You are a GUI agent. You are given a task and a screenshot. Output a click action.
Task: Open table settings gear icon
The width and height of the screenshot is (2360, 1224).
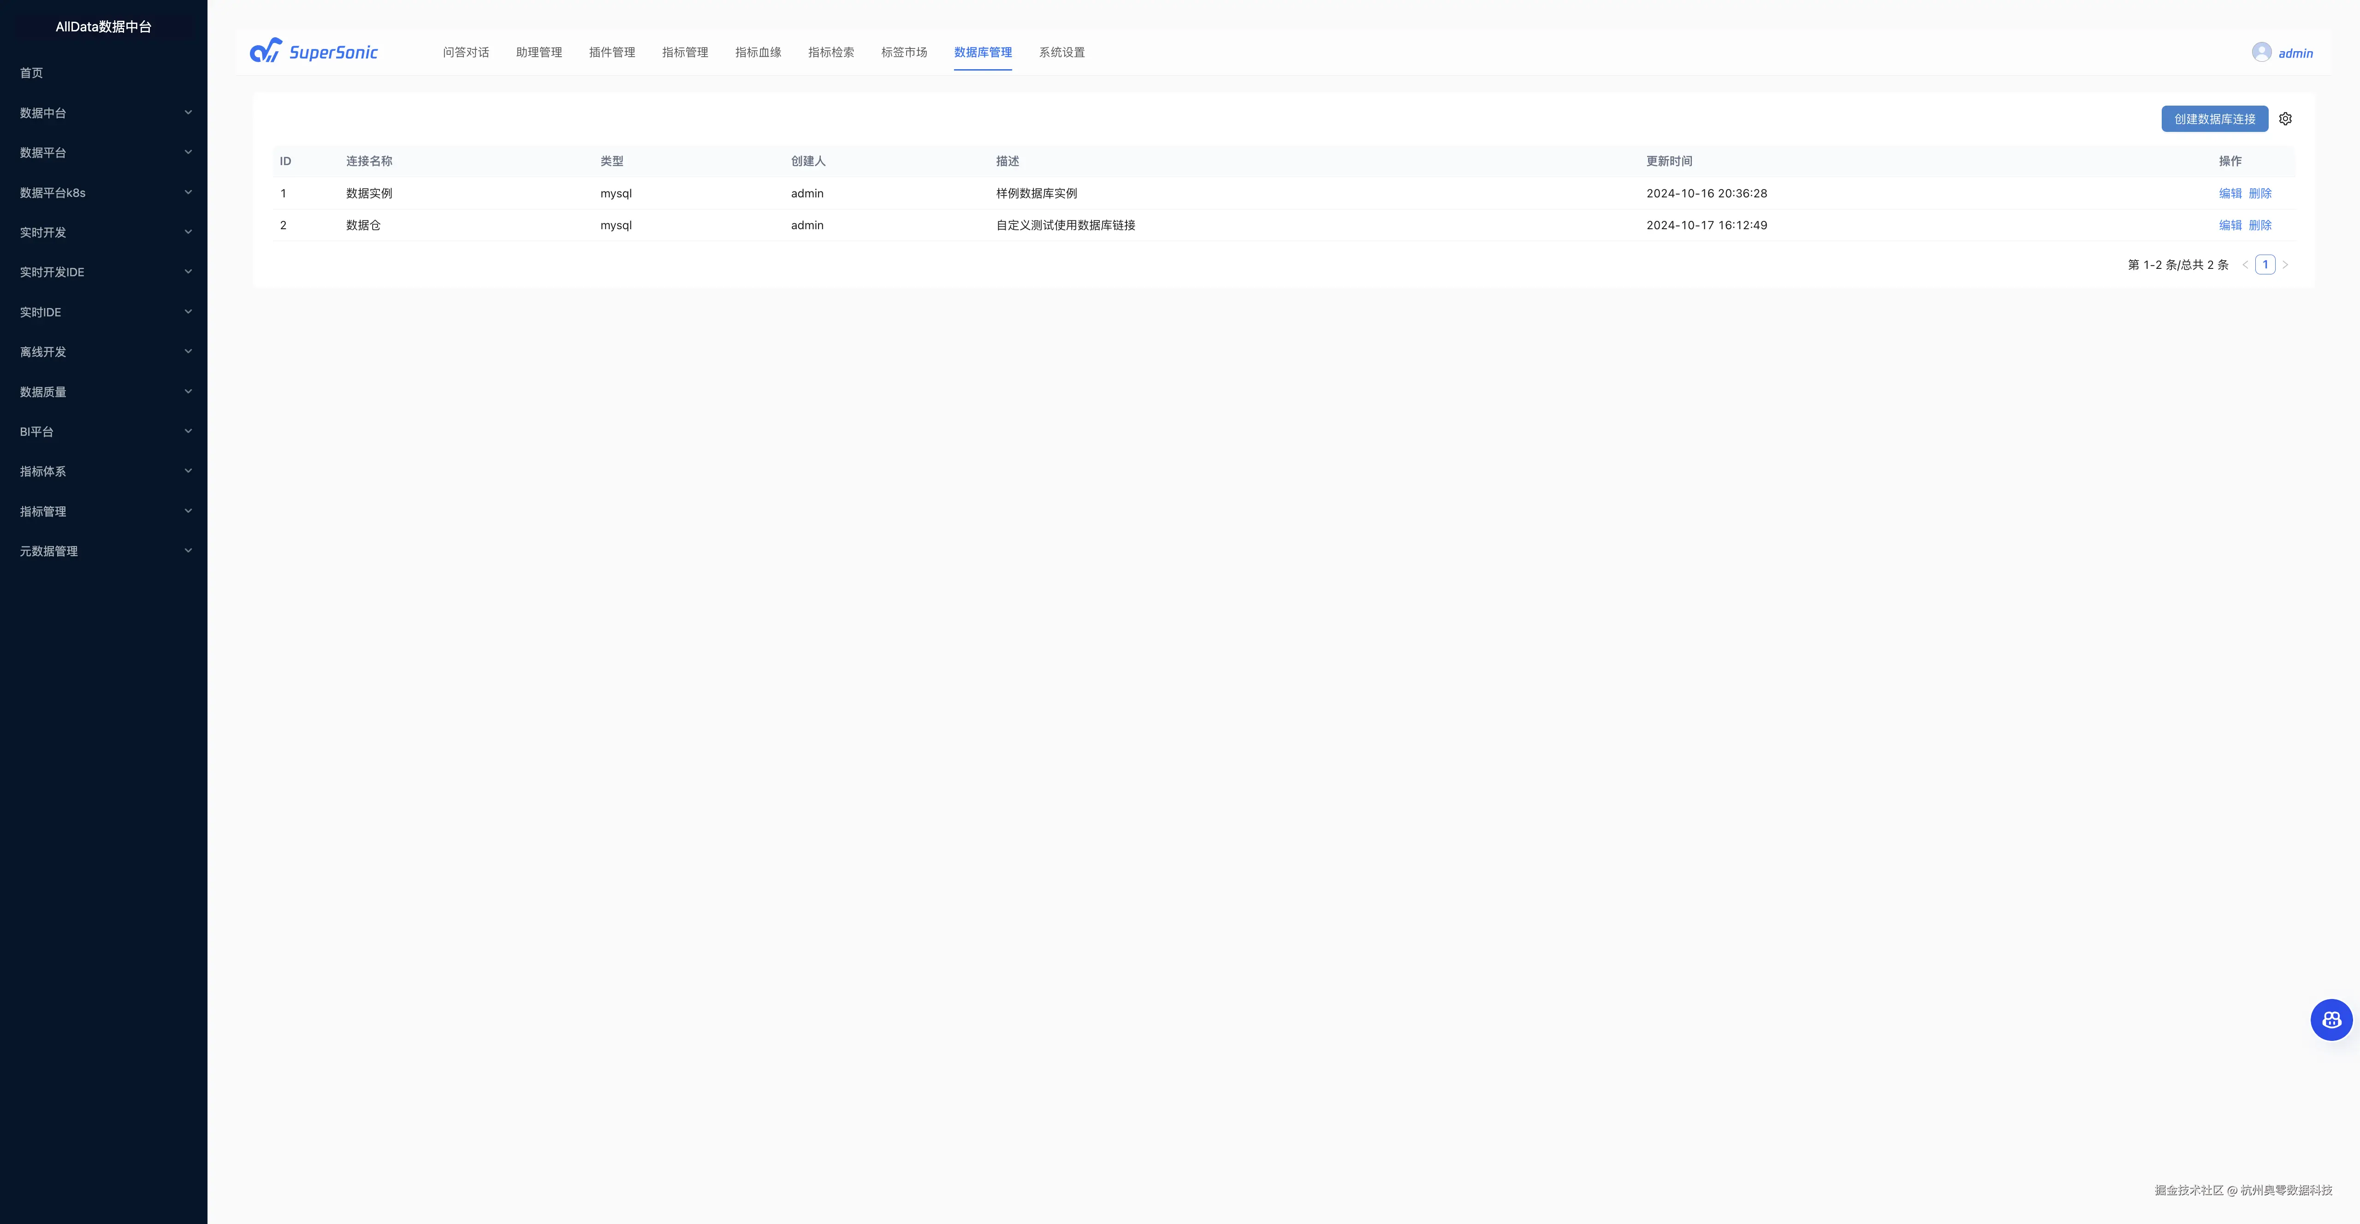[2285, 119]
